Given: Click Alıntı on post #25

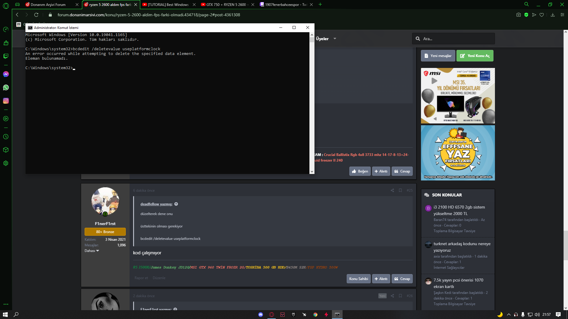Looking at the screenshot, I should (x=381, y=279).
